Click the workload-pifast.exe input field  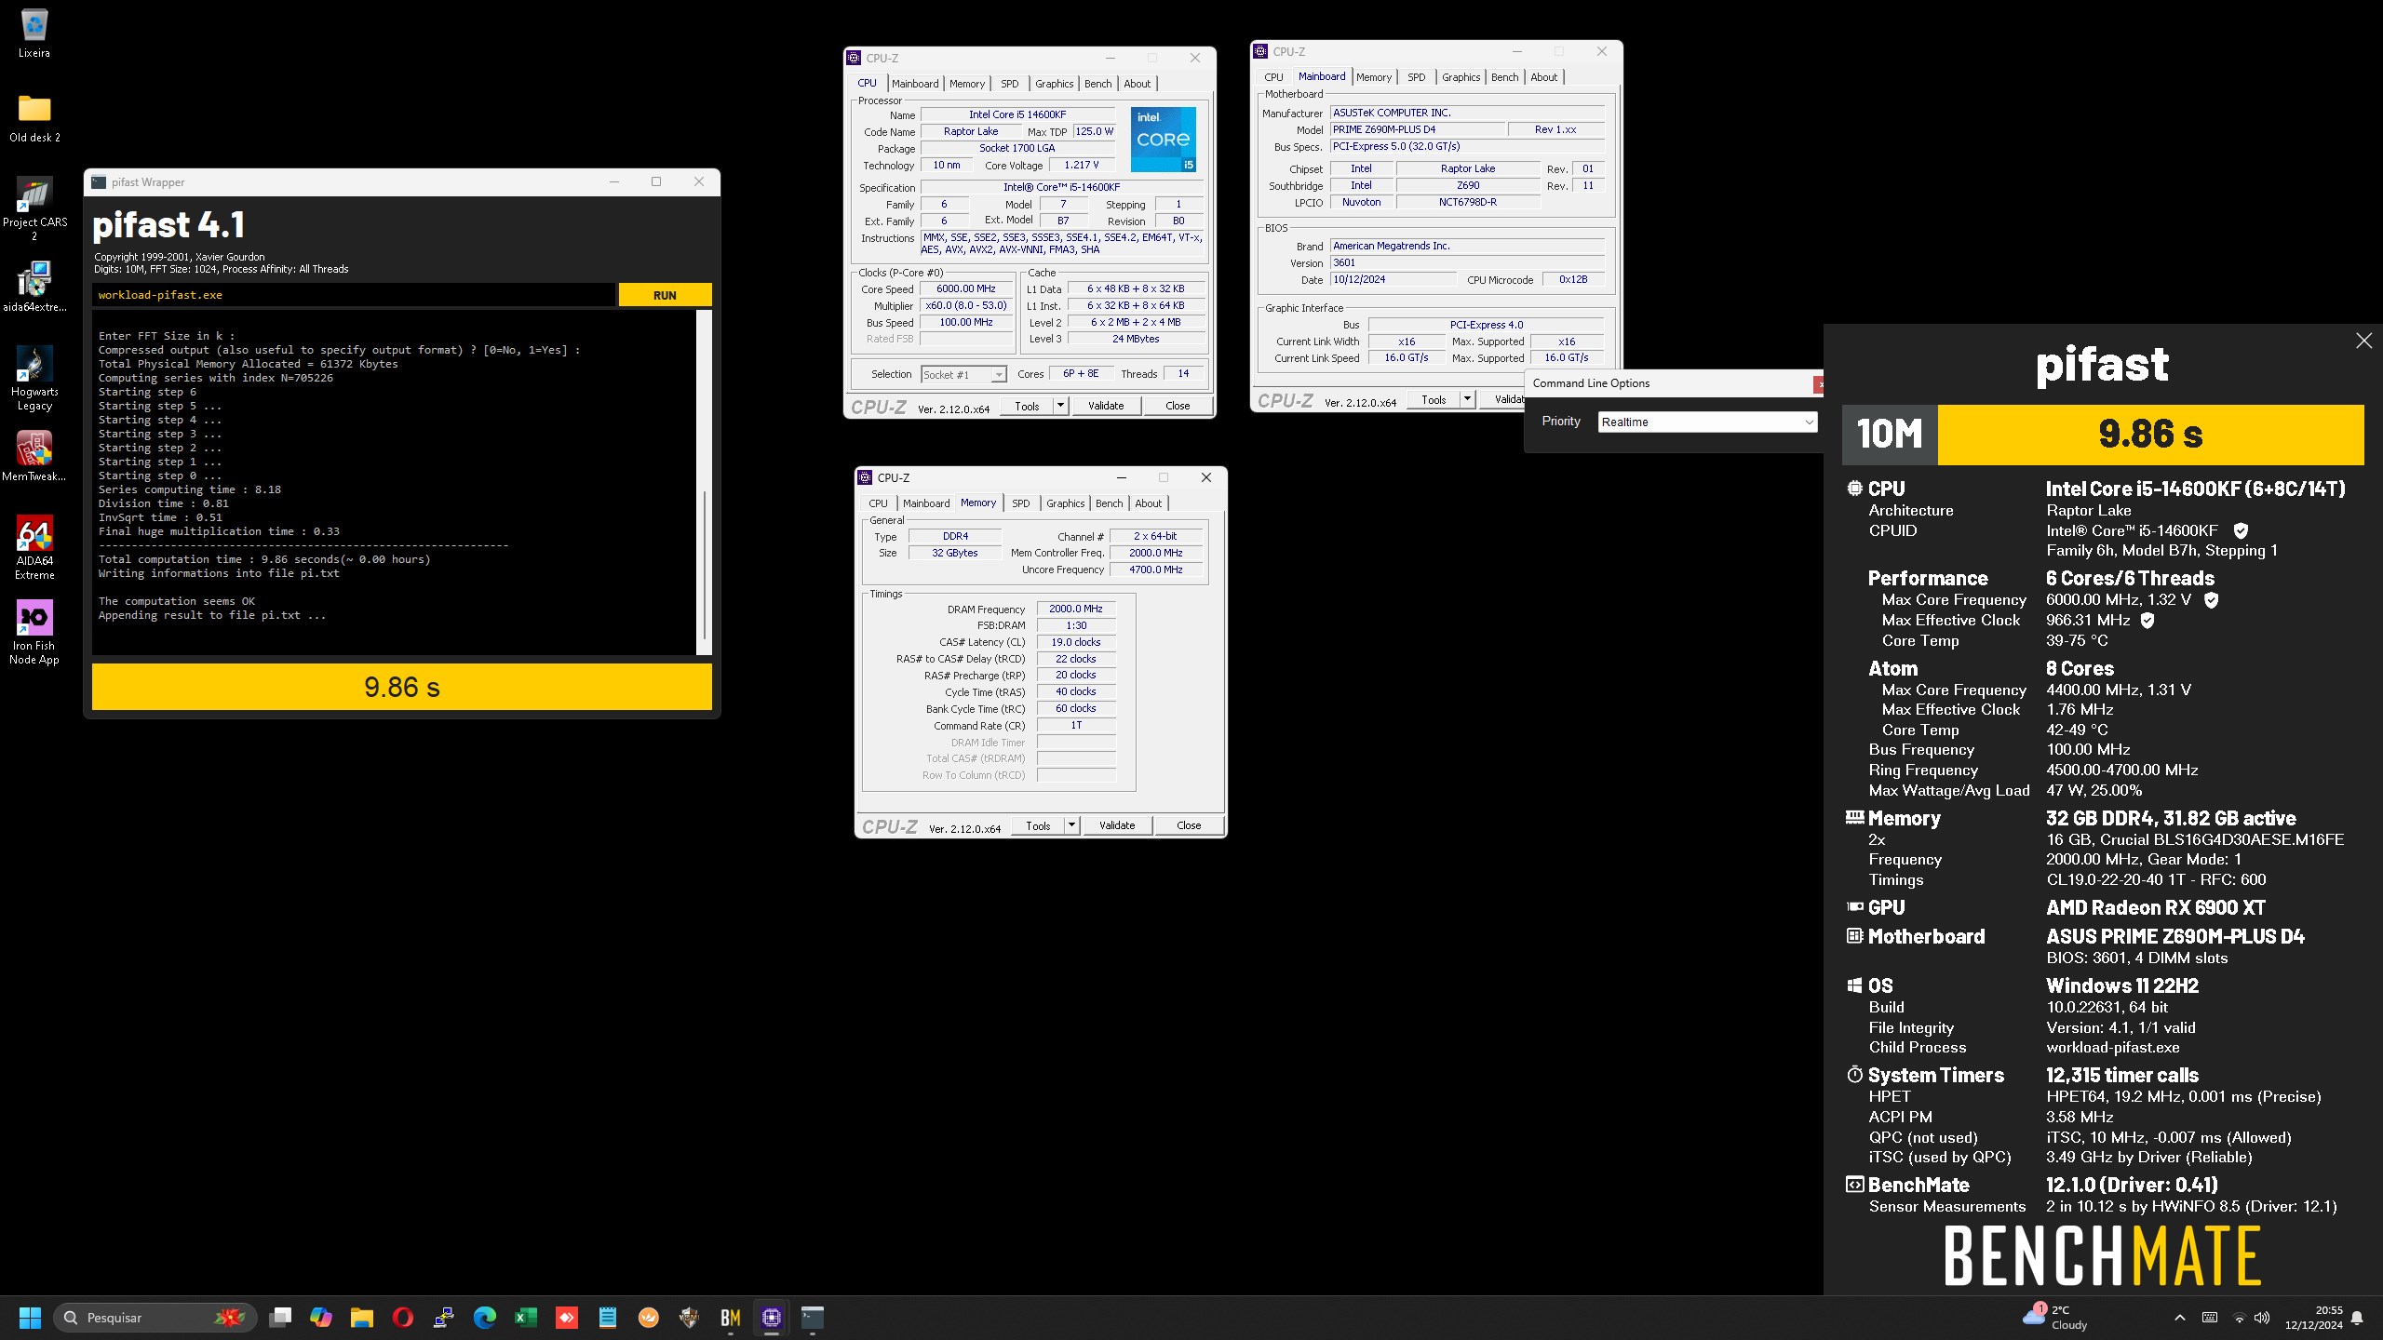[354, 295]
